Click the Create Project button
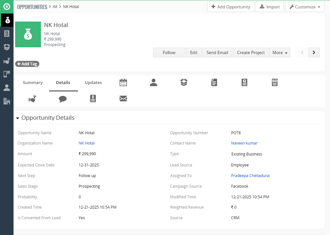 coord(251,52)
